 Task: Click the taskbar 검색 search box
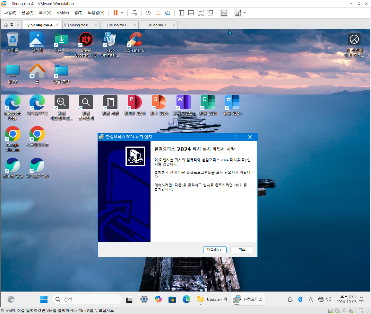[87, 299]
